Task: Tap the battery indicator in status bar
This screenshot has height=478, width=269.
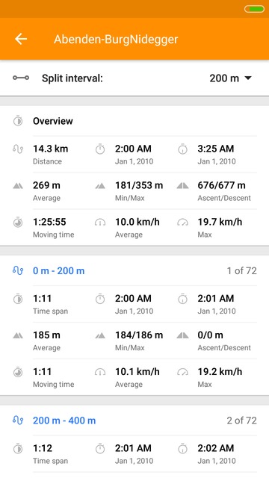Action: point(254,9)
